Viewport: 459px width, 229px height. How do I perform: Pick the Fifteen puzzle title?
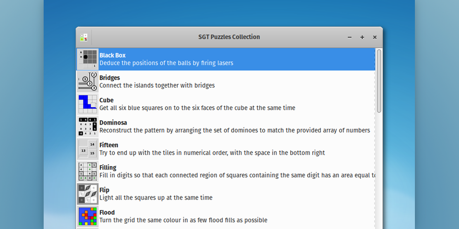[x=109, y=145]
